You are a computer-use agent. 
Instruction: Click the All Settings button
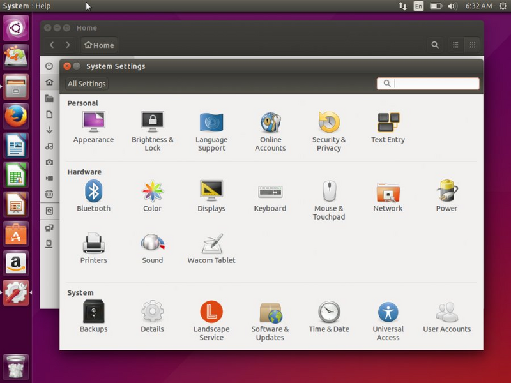coord(86,83)
